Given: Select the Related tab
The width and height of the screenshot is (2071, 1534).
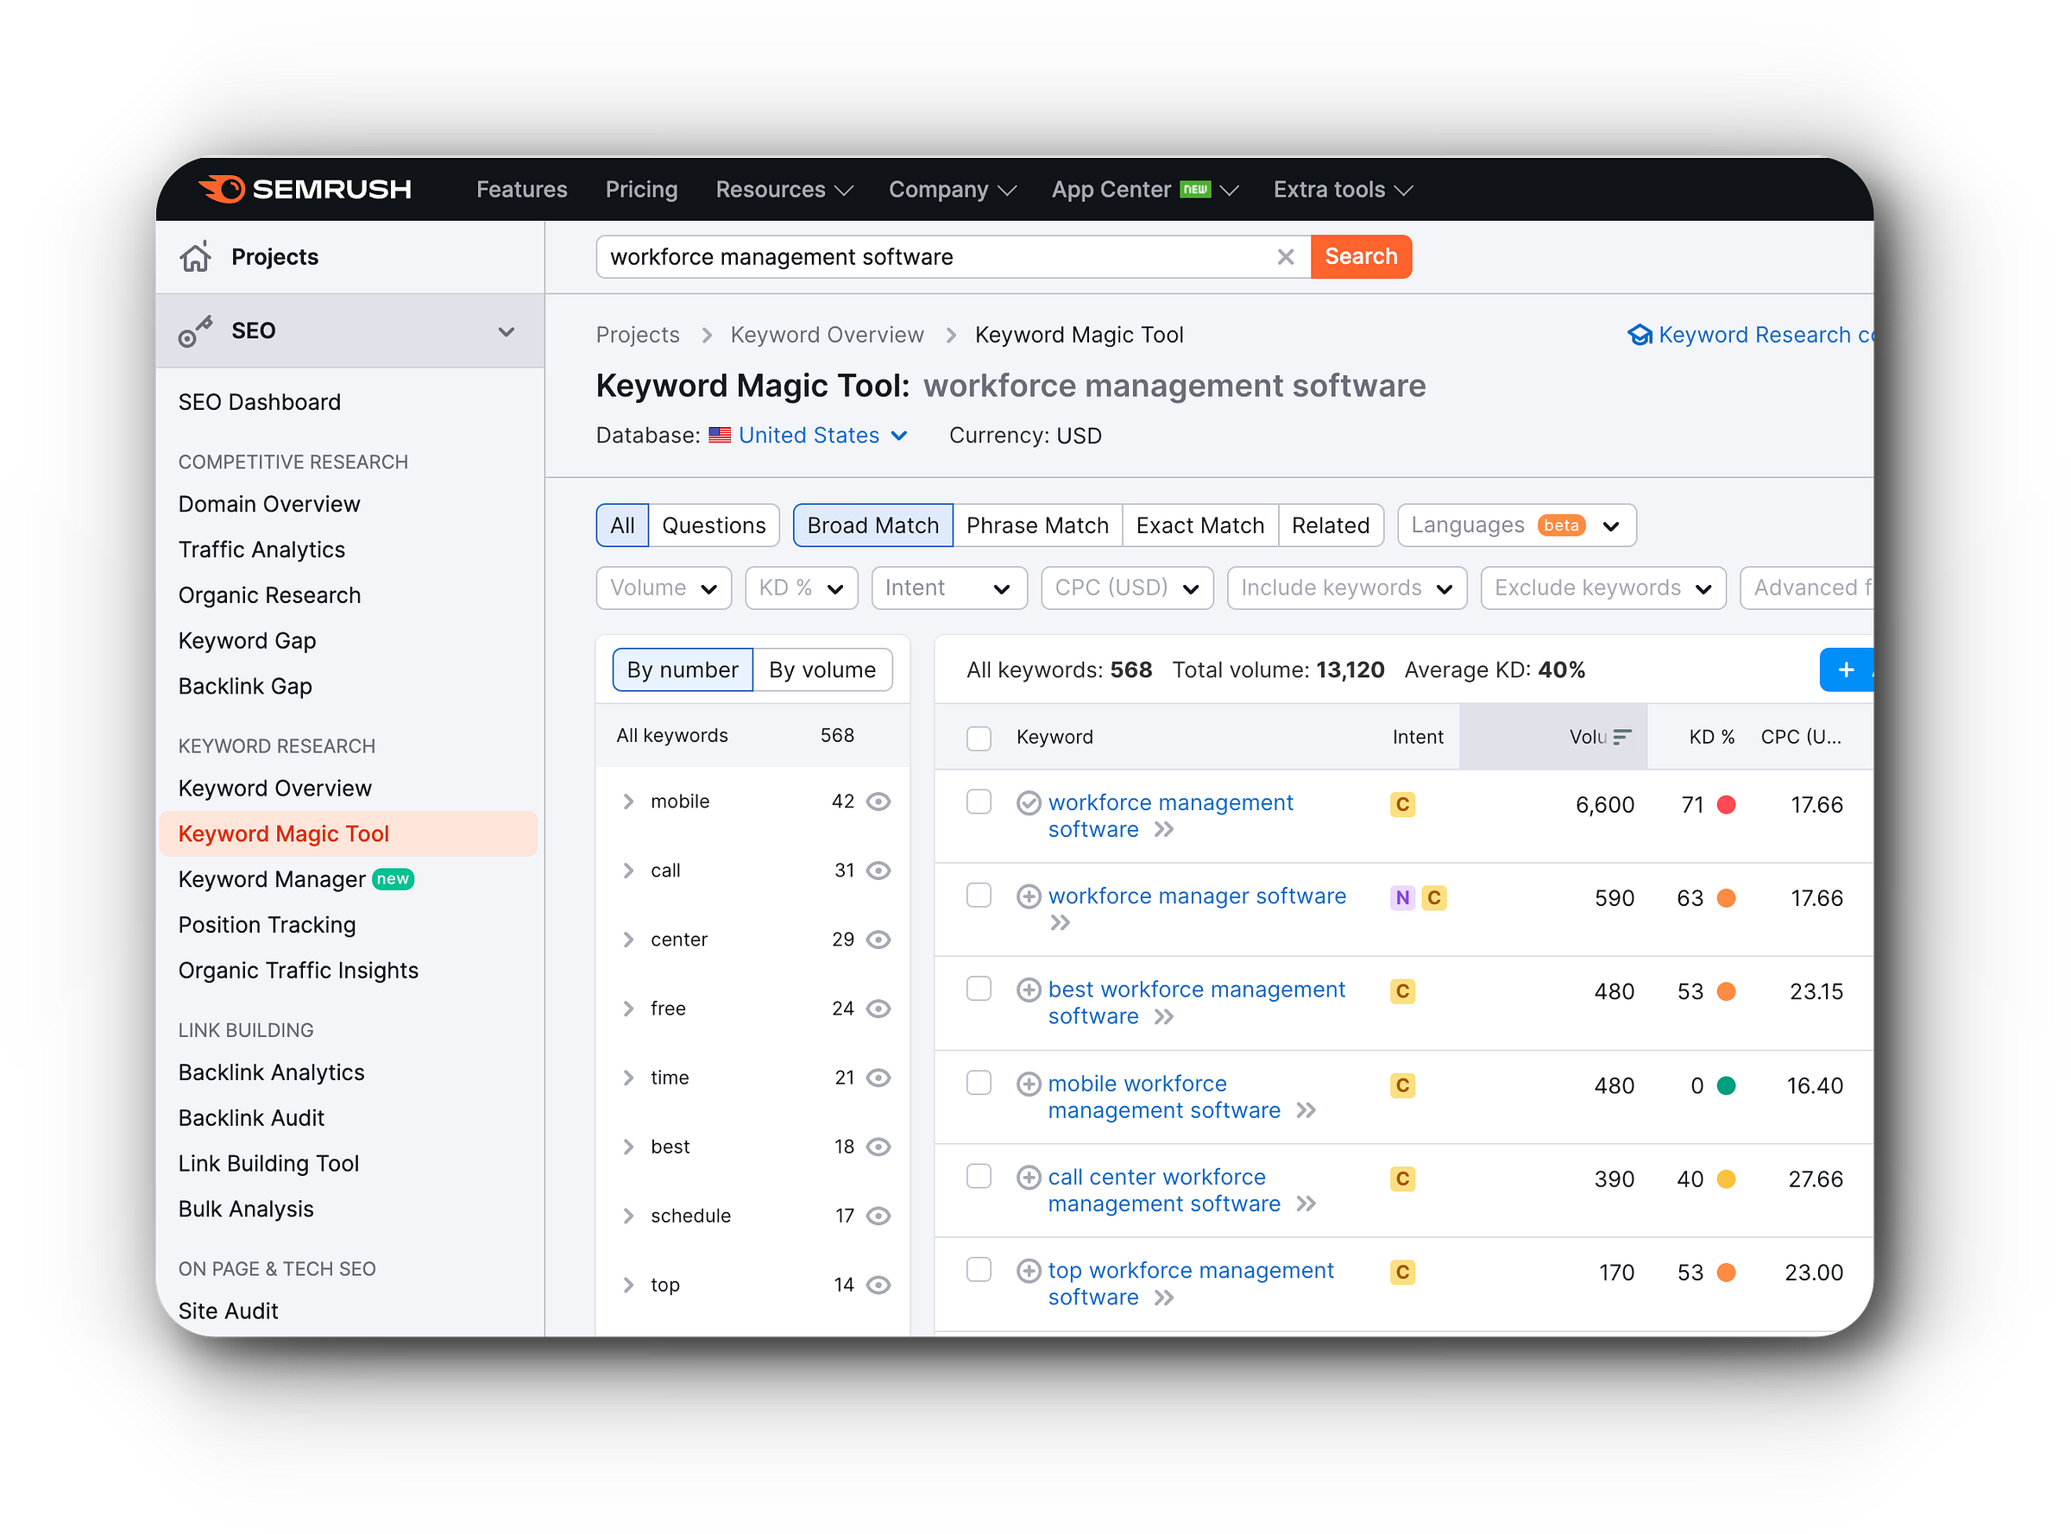Looking at the screenshot, I should click(1331, 526).
